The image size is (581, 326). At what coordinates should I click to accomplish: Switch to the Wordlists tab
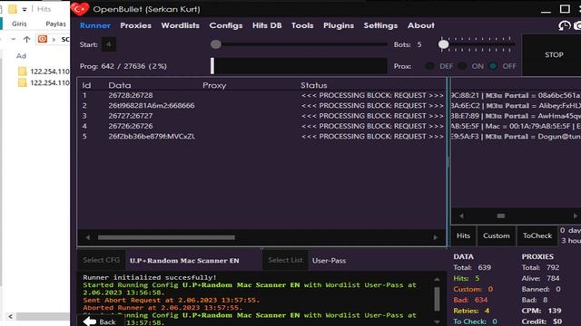[x=180, y=25]
